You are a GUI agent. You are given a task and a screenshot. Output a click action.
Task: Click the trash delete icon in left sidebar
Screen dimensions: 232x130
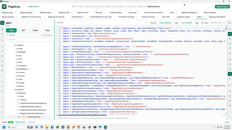click(2, 71)
